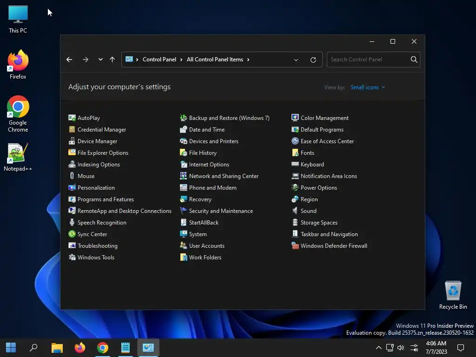Open Work Folders link

click(x=205, y=258)
